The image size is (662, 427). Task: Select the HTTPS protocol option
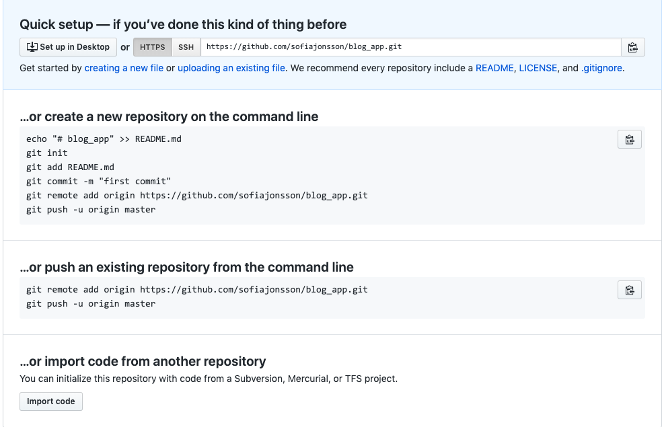(x=152, y=46)
